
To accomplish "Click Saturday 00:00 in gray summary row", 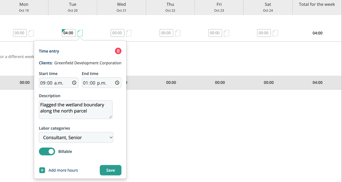I will click(x=269, y=82).
